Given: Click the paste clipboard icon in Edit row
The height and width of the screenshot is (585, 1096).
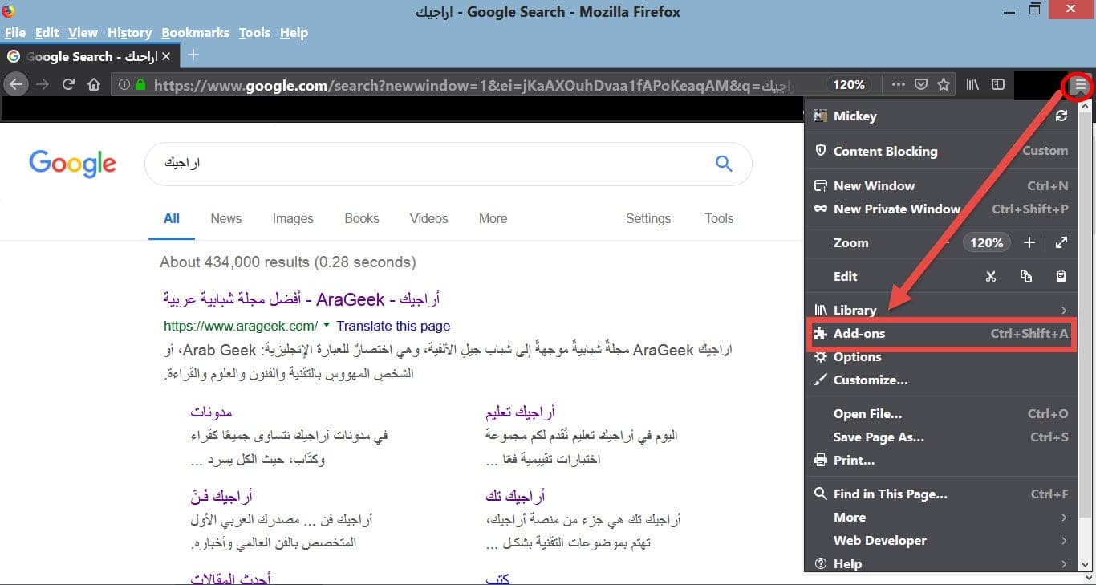Looking at the screenshot, I should (1061, 276).
